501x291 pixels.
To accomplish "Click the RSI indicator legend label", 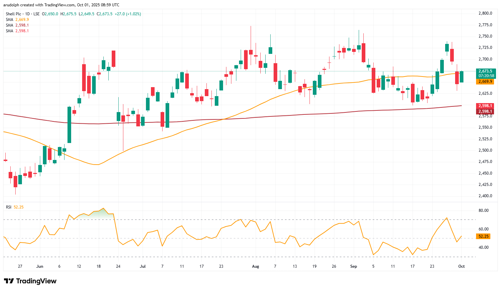I will pos(9,207).
